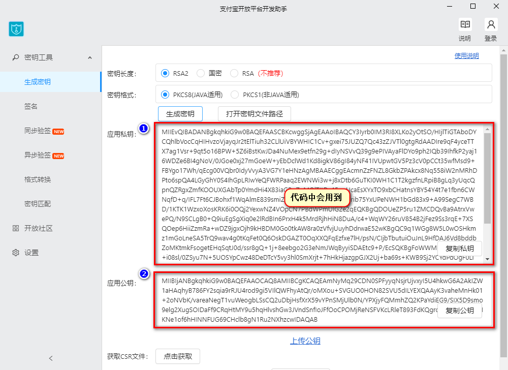This screenshot has width=508, height=370.
Task: Click the private key scrollbar thumb
Action: pyautogui.click(x=487, y=178)
